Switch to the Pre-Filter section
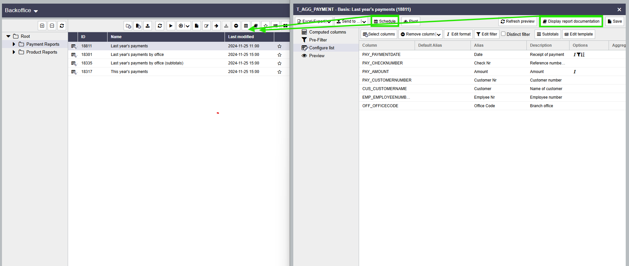The width and height of the screenshot is (629, 266). 318,40
